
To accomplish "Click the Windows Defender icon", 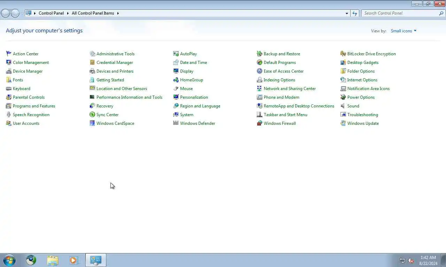I will 176,123.
